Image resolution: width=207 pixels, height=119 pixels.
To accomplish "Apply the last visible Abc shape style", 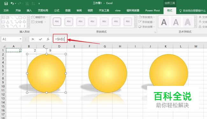I will click(128, 22).
